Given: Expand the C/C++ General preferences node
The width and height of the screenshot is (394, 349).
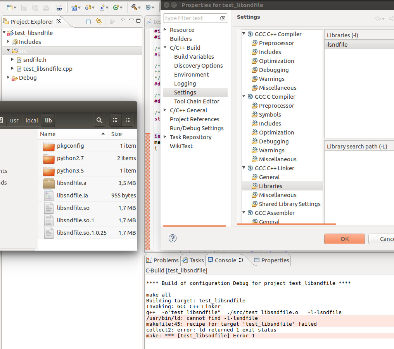Looking at the screenshot, I should click(165, 110).
